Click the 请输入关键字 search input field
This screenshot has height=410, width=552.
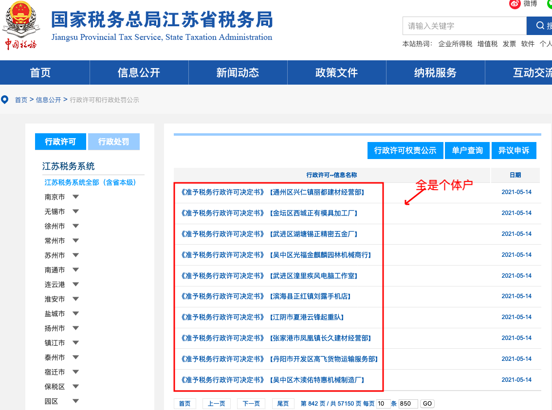(462, 25)
